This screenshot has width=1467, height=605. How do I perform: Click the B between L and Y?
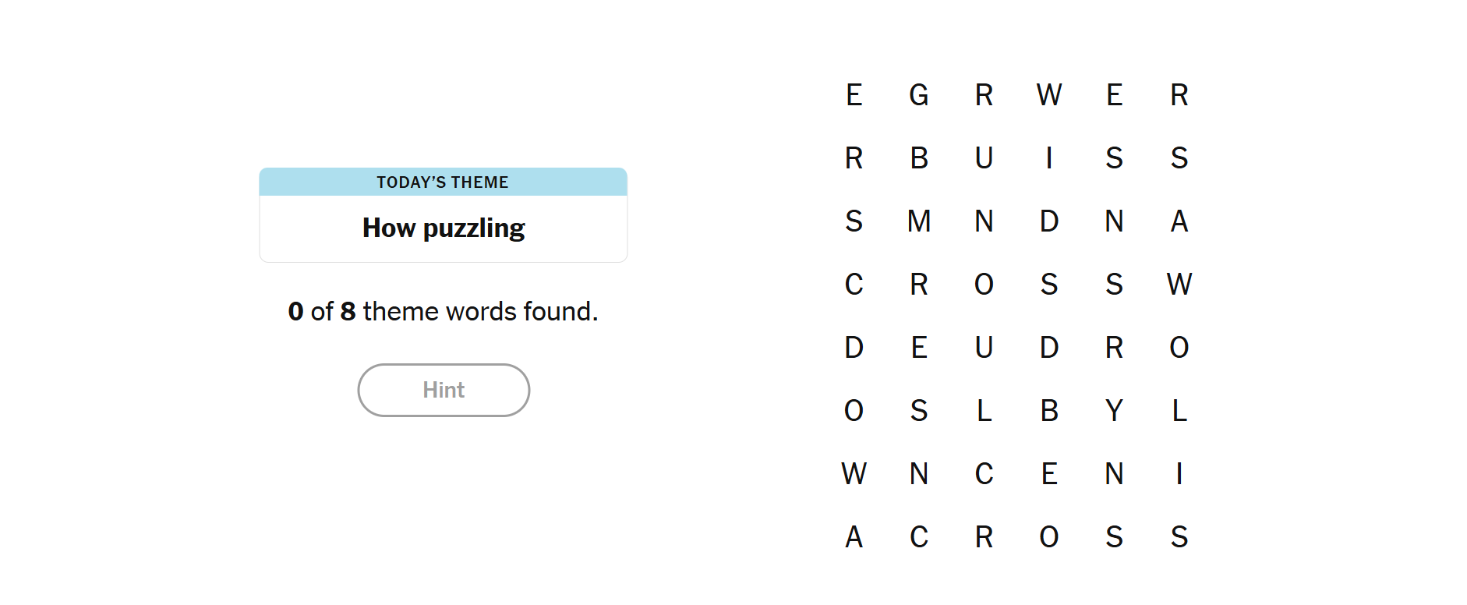click(1049, 411)
